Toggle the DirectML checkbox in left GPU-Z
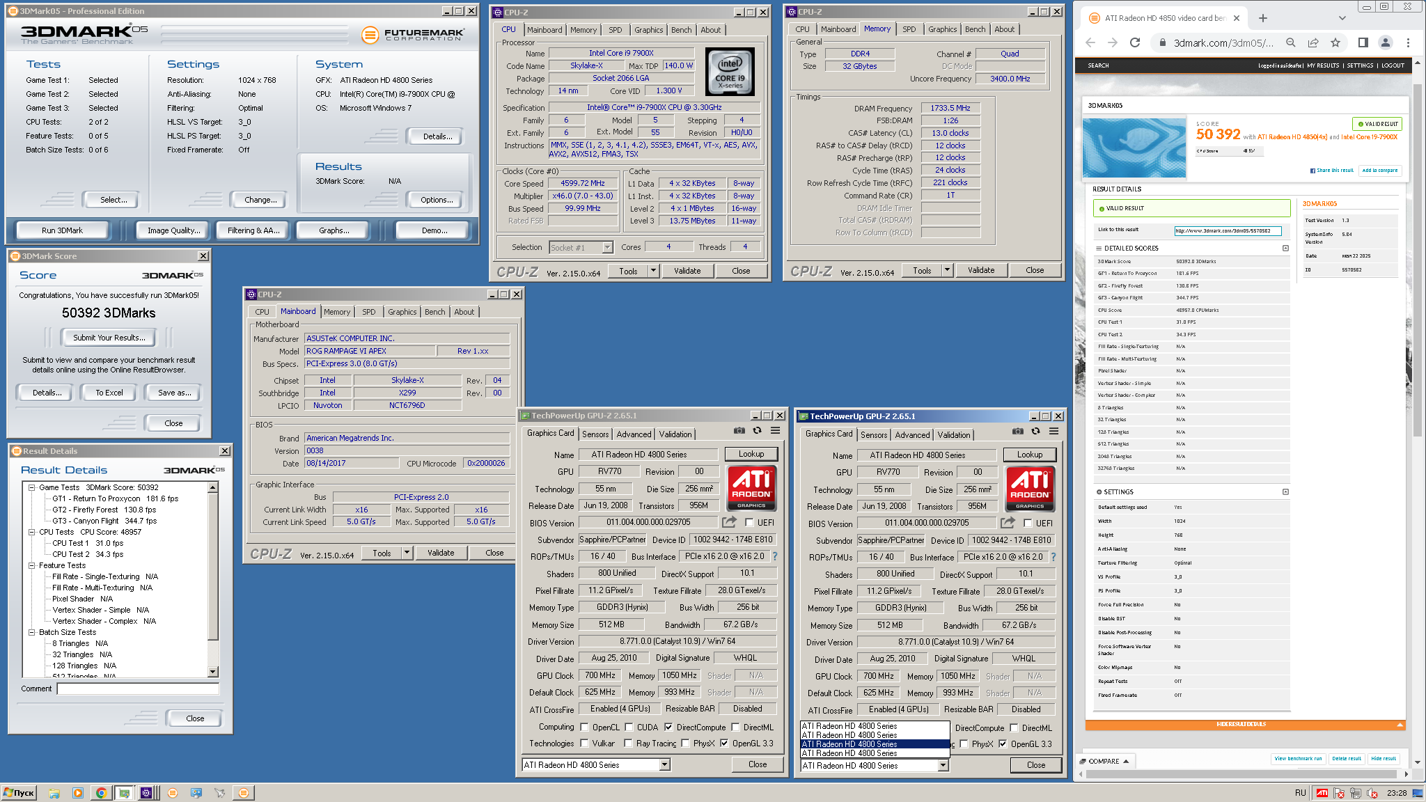This screenshot has width=1426, height=802. click(x=735, y=727)
